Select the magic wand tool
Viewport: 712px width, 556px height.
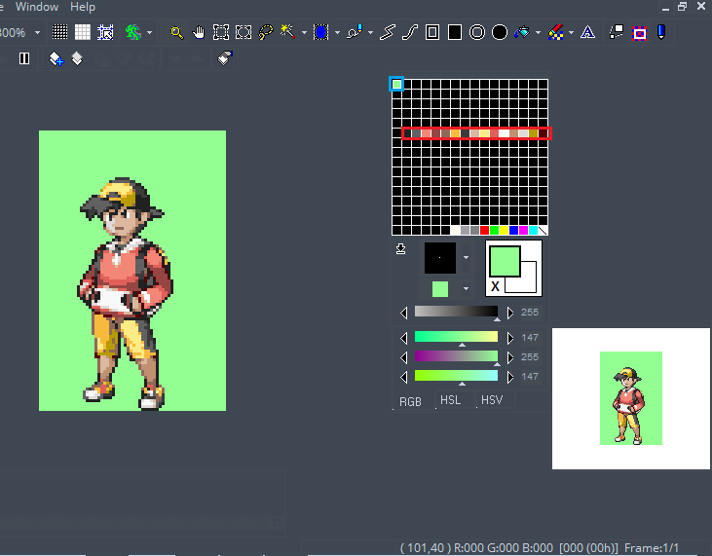pyautogui.click(x=287, y=32)
